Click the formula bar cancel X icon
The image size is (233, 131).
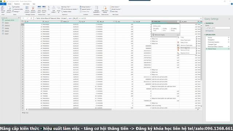tap(23, 18)
